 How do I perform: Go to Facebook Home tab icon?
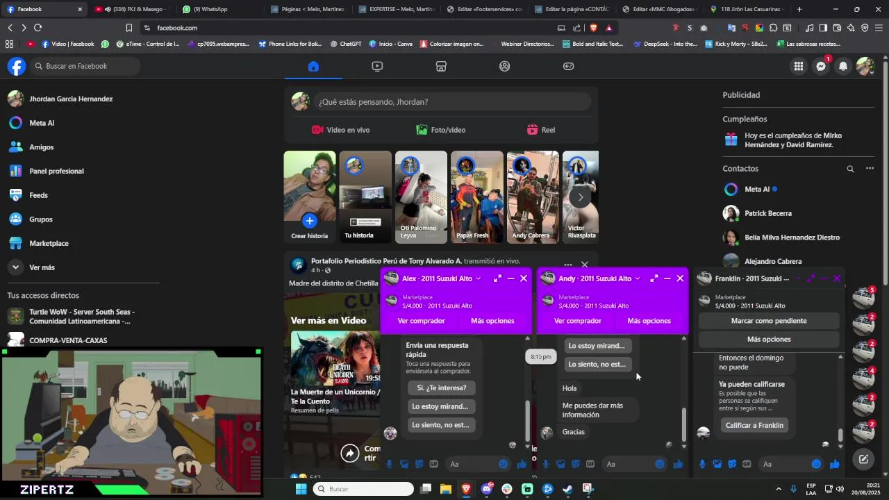tap(313, 66)
